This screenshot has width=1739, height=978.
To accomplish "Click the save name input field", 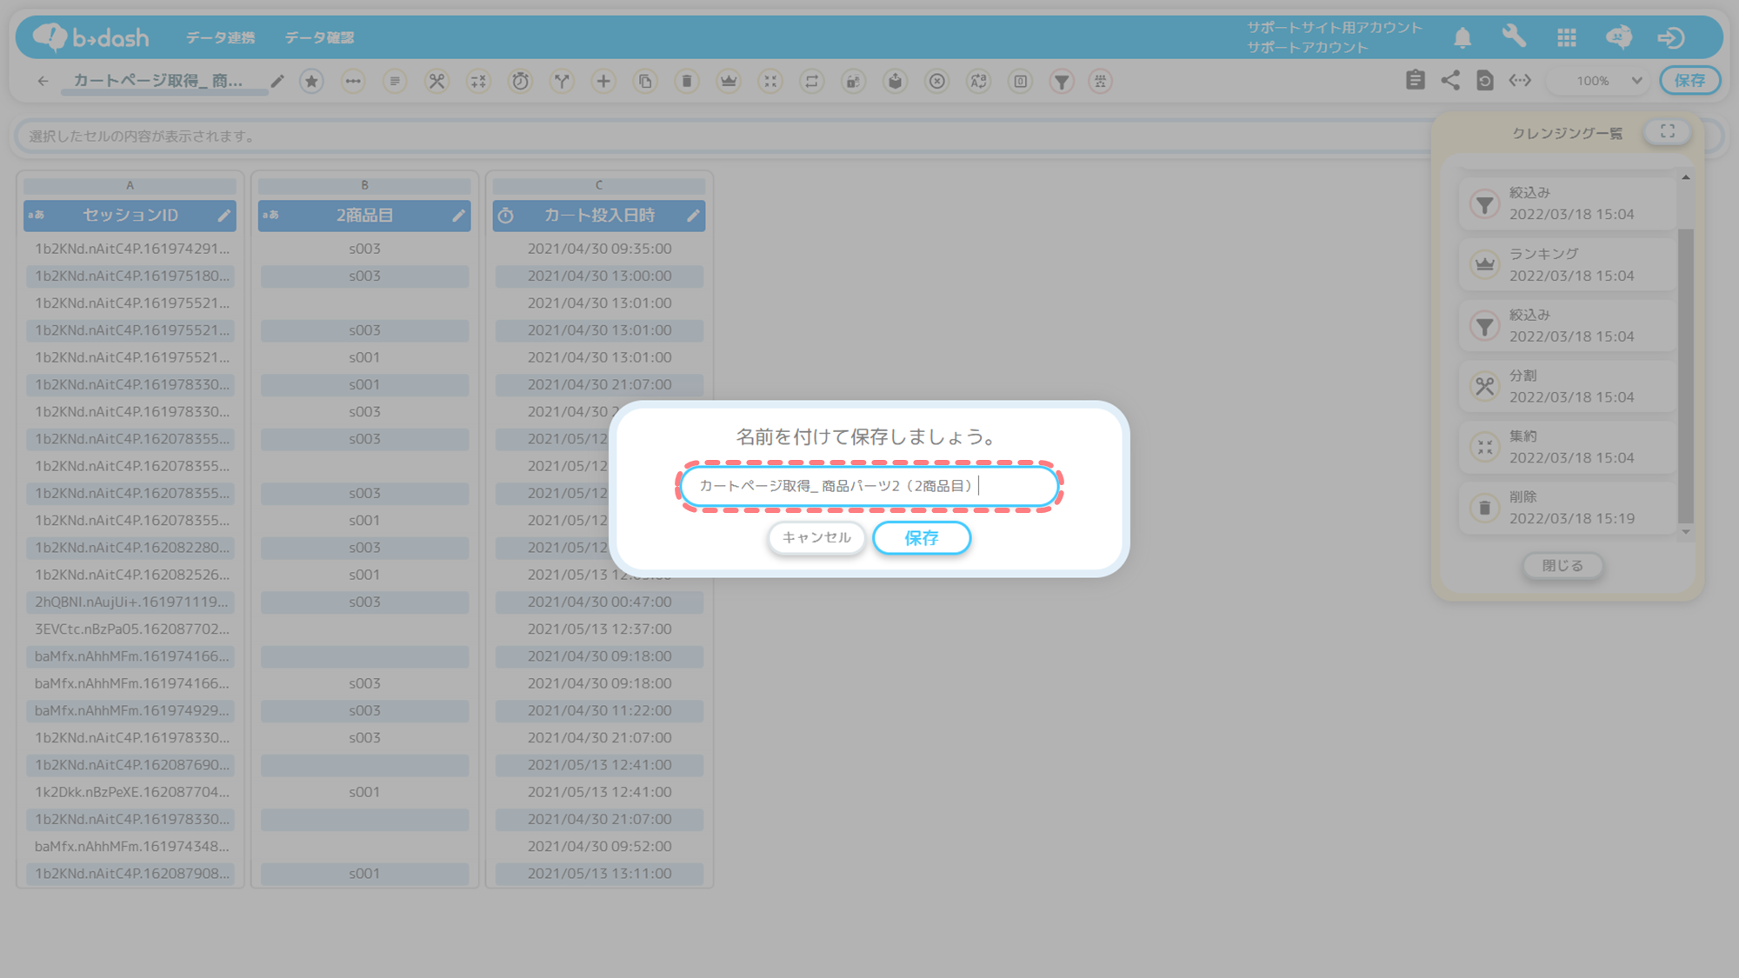I will (x=869, y=486).
